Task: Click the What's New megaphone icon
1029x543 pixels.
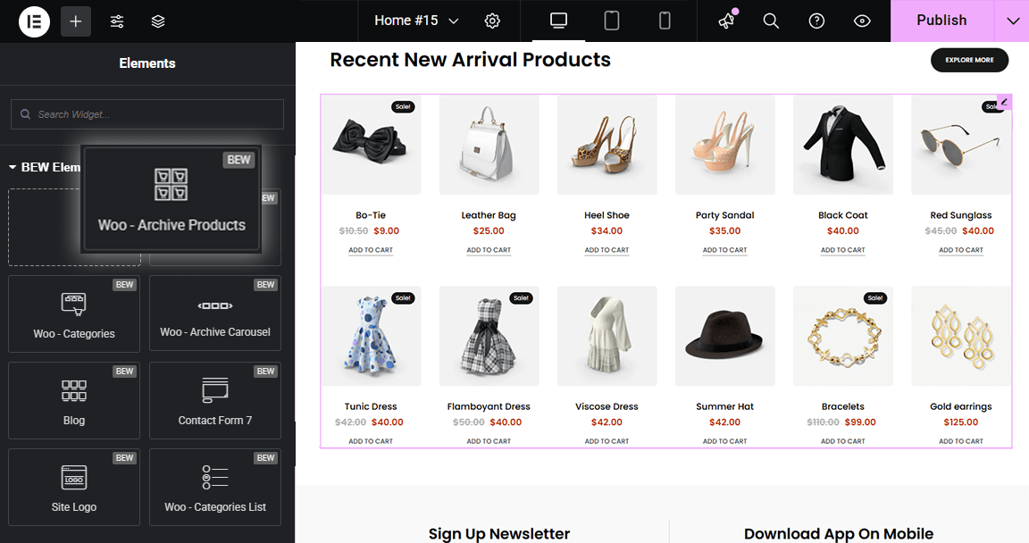Action: pyautogui.click(x=727, y=21)
